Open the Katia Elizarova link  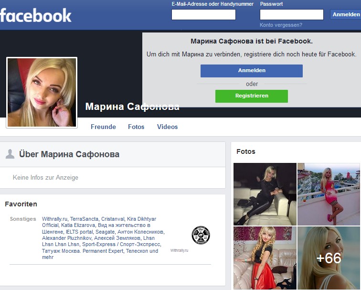(78, 226)
